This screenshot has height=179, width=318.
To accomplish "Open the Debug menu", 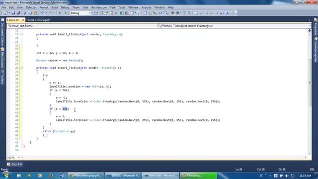I will 65,7.
